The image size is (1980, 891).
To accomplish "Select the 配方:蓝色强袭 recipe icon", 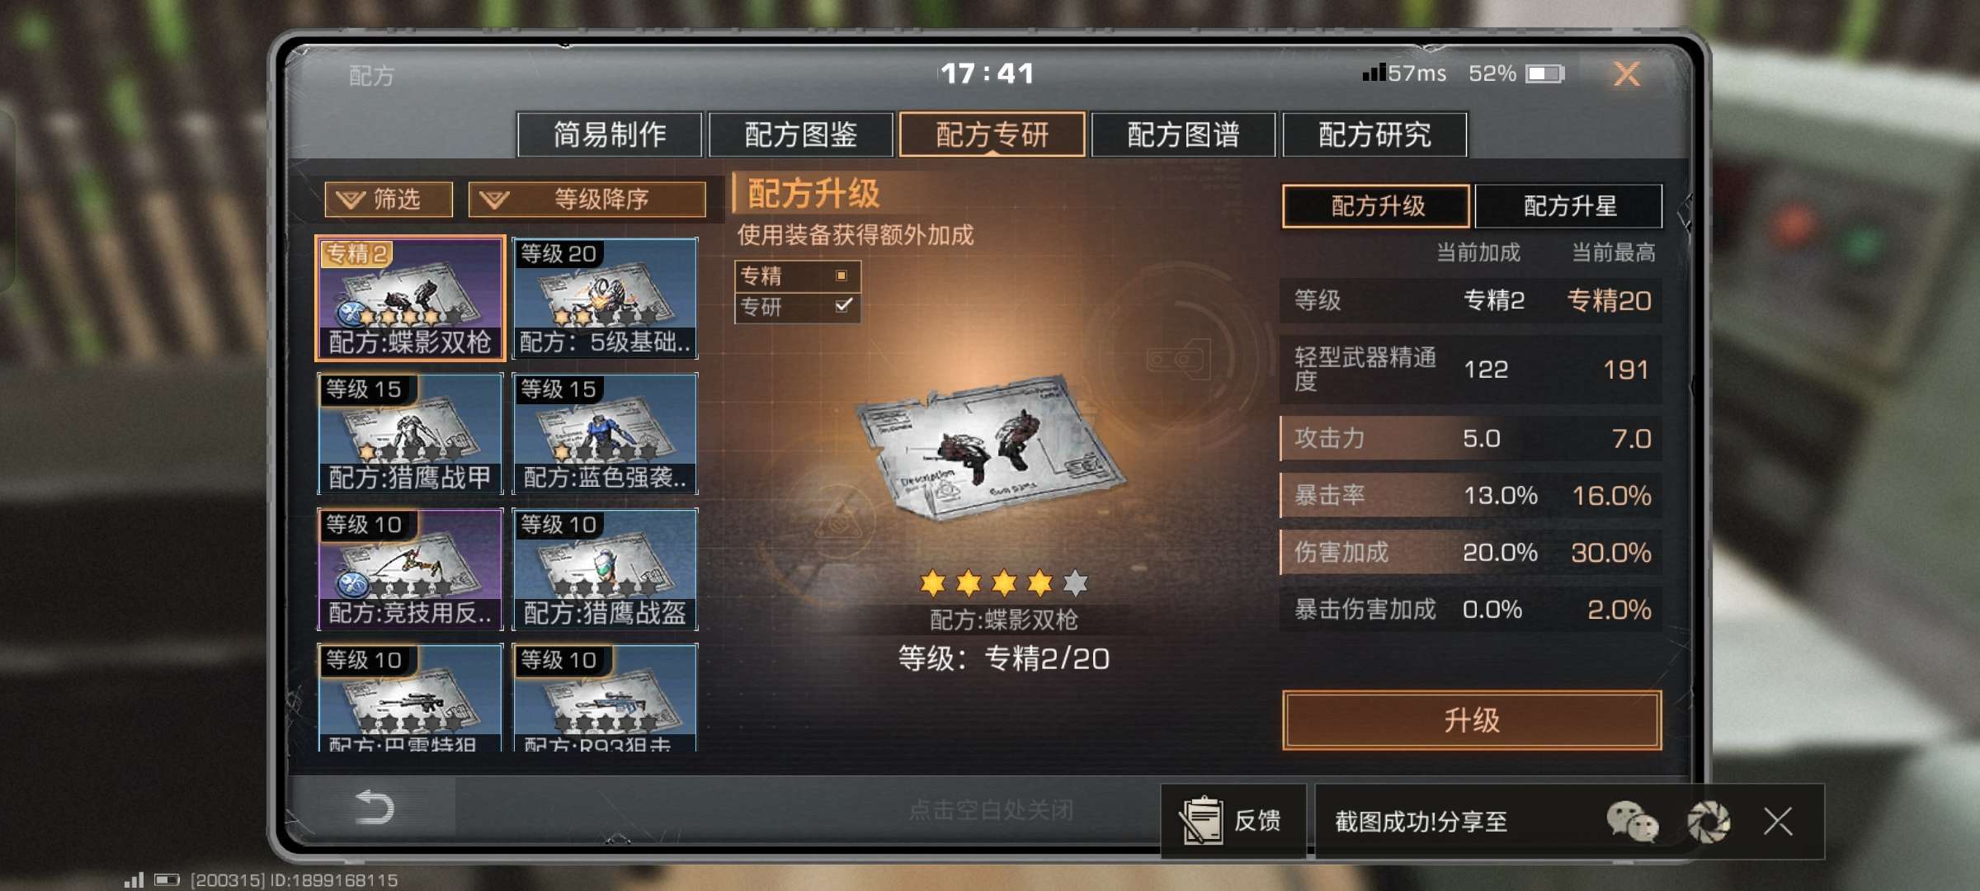I will coord(605,434).
